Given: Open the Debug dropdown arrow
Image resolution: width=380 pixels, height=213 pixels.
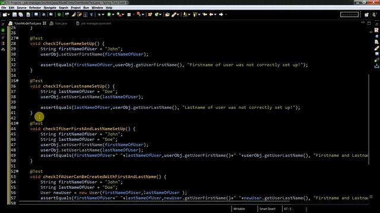Looking at the screenshot, I should (x=103, y=14).
